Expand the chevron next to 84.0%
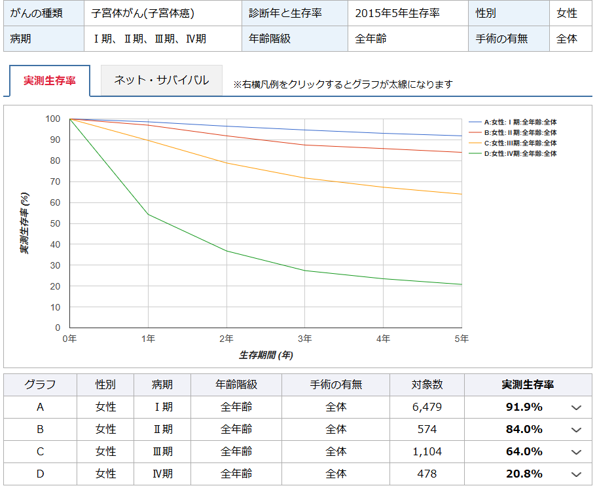The width and height of the screenshot is (597, 490). 576,429
